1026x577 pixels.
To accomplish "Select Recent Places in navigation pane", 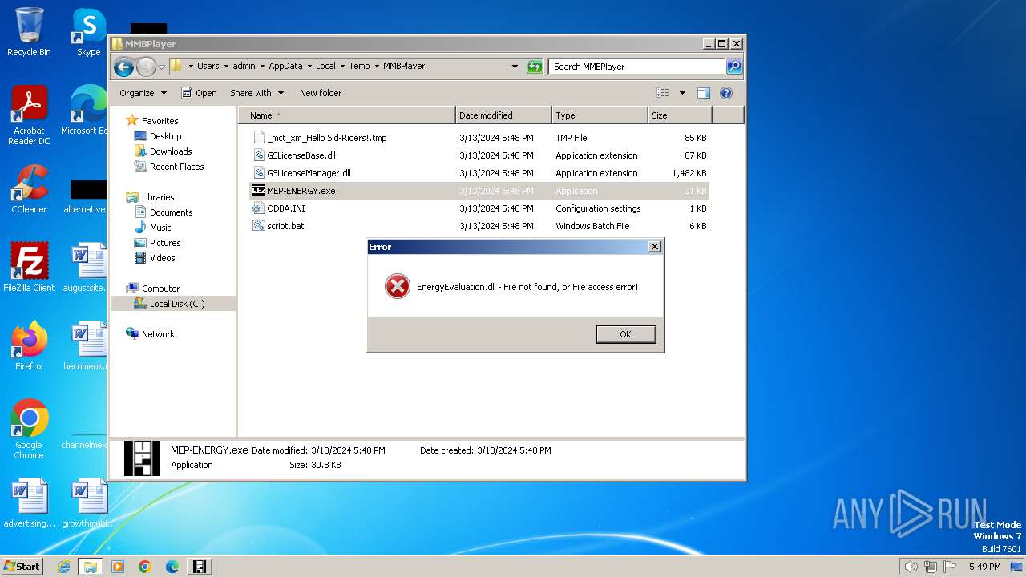I will click(x=176, y=167).
